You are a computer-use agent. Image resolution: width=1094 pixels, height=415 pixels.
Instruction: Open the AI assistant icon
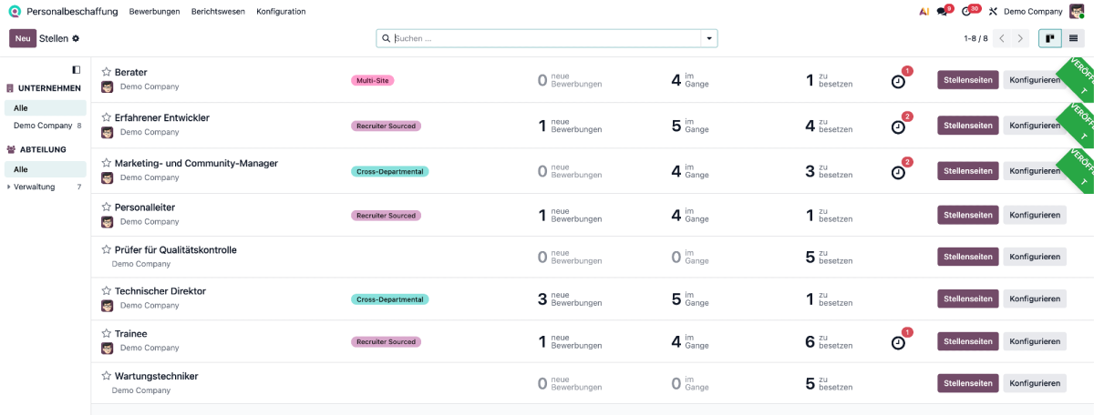[x=924, y=12]
